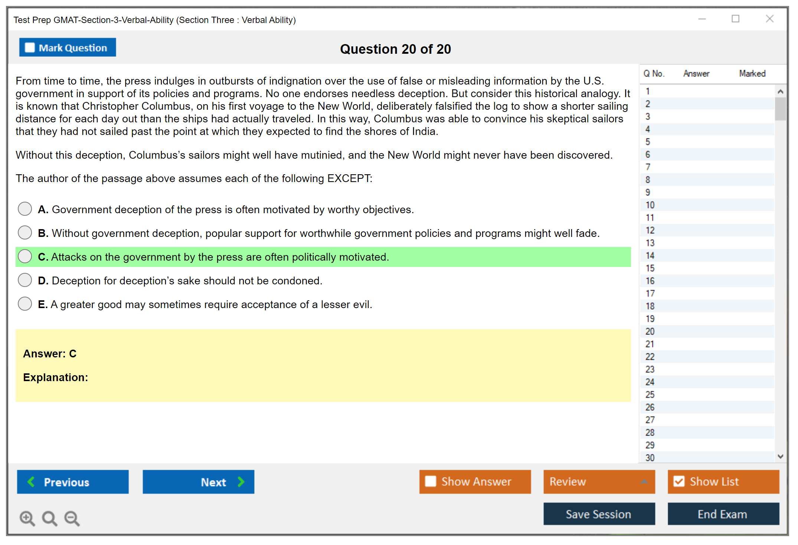Screen dimensions: 798x545
Task: Select question 26 in the list
Action: pyautogui.click(x=707, y=407)
